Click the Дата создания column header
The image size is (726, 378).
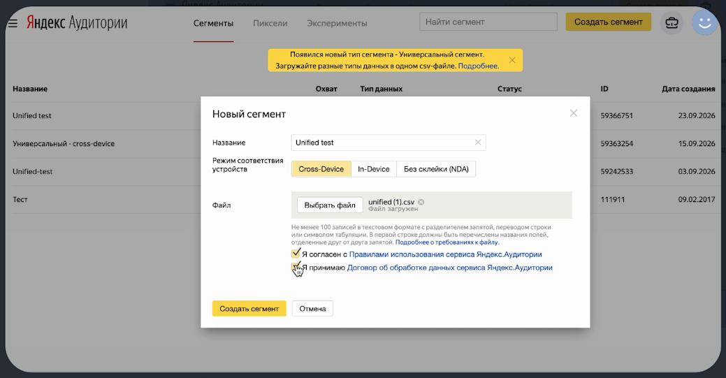688,89
